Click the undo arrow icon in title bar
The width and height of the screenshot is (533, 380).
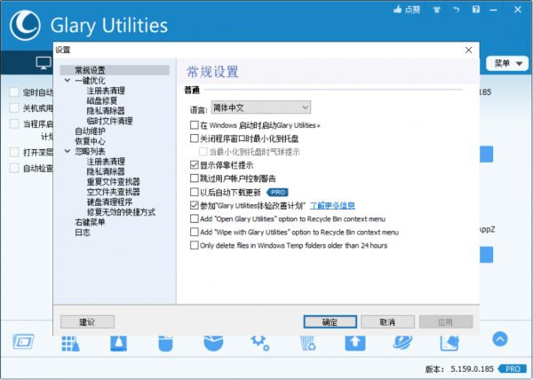coord(457,10)
